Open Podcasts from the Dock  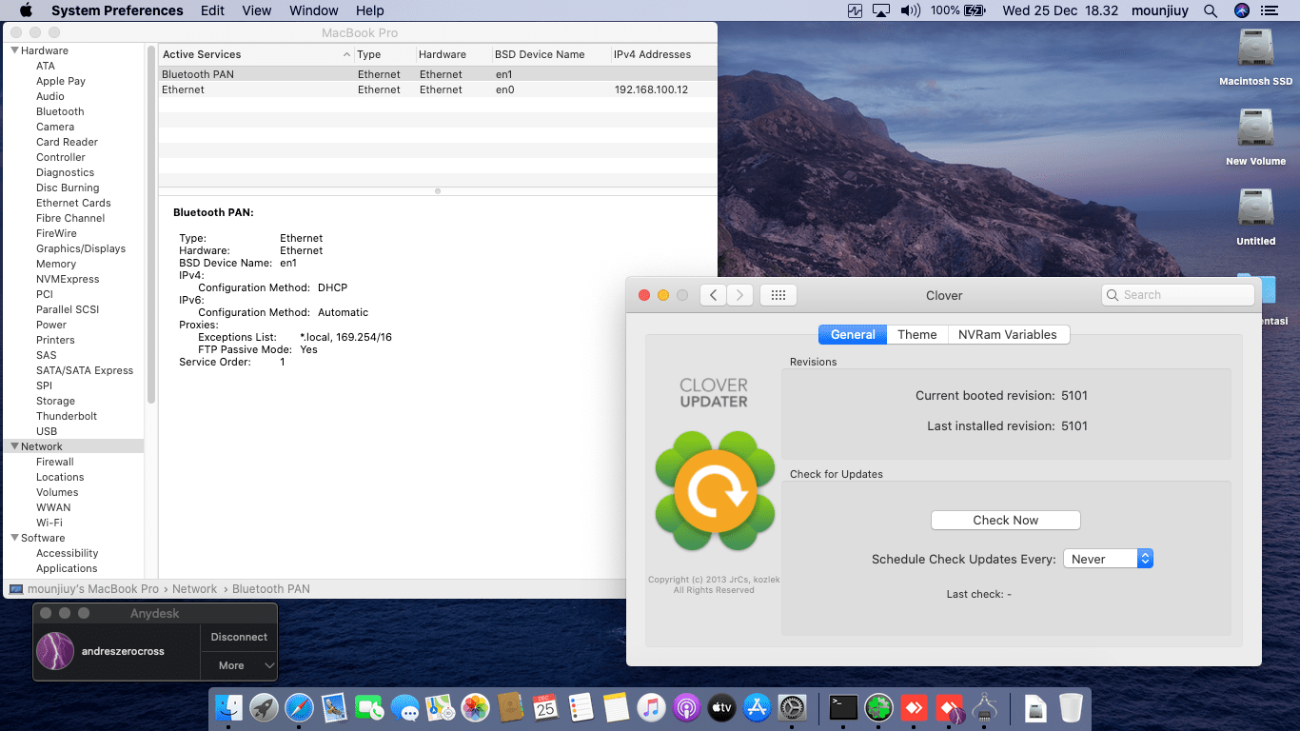pyautogui.click(x=686, y=707)
